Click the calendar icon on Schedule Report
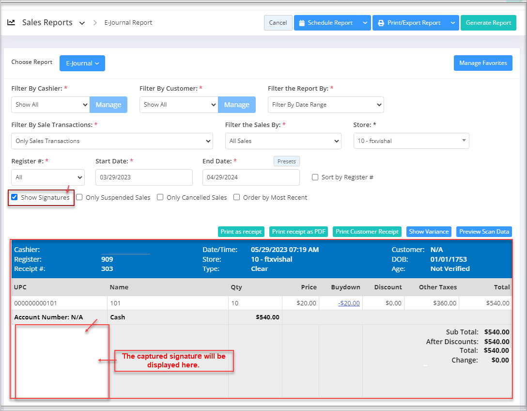 302,23
